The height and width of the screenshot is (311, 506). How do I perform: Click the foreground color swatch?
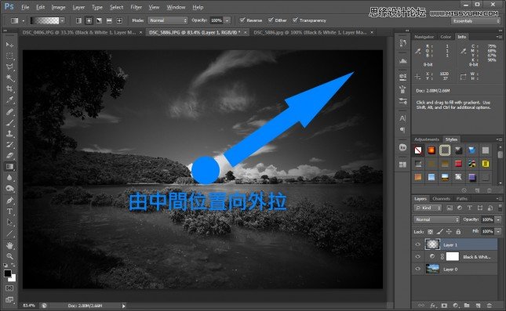point(7,273)
